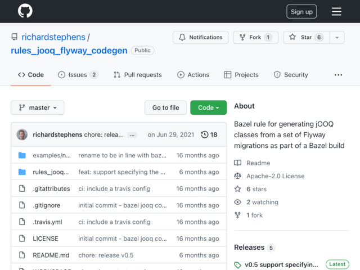Viewport: 360px width, 270px height.
Task: Open the Projects tab
Action: click(x=241, y=75)
